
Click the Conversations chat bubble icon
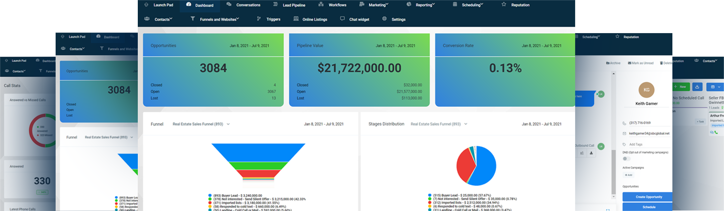(x=229, y=5)
